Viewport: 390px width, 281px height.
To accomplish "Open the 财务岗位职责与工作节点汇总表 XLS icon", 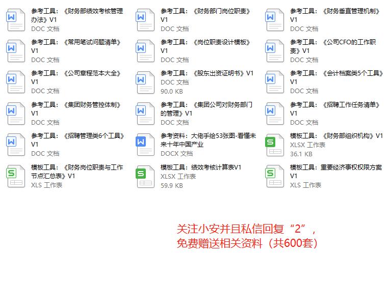I will tap(16, 177).
